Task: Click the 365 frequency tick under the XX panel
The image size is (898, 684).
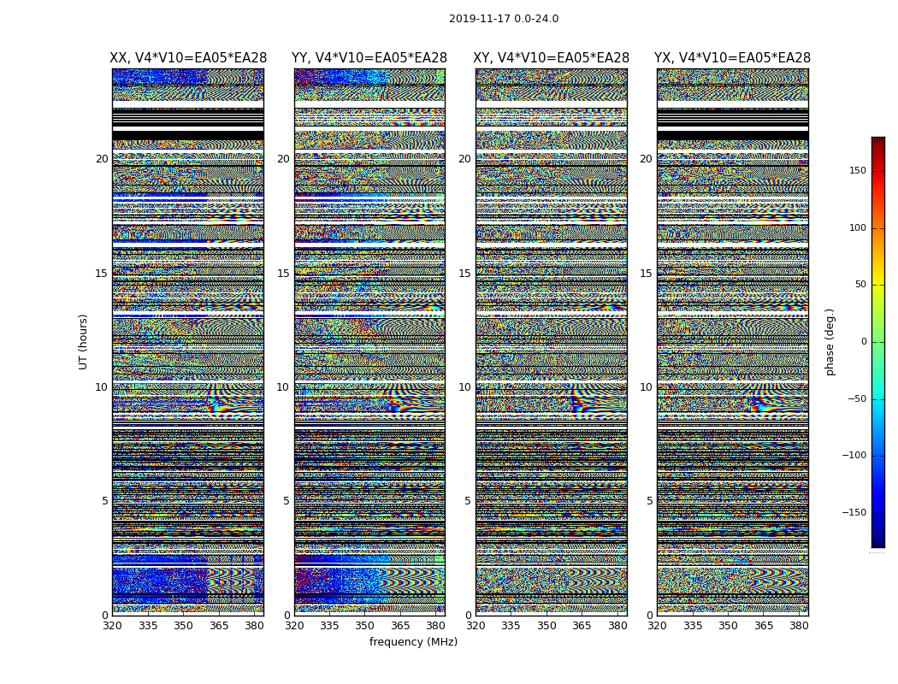Action: pos(219,626)
